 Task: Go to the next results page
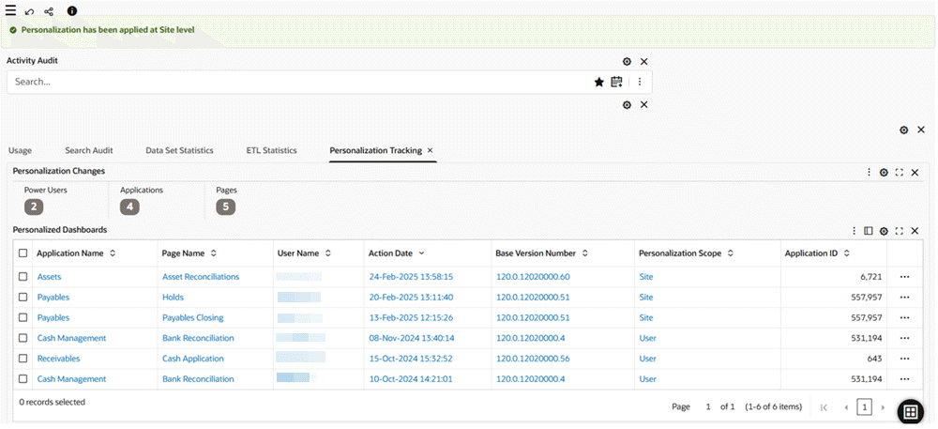(883, 407)
